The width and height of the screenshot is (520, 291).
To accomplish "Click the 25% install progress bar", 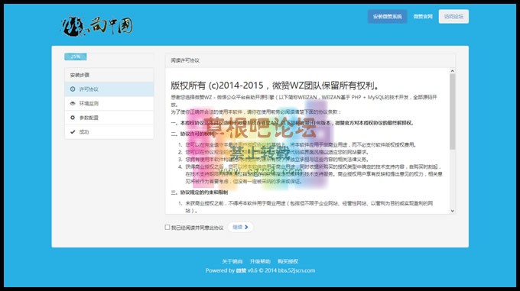I will coord(76,57).
